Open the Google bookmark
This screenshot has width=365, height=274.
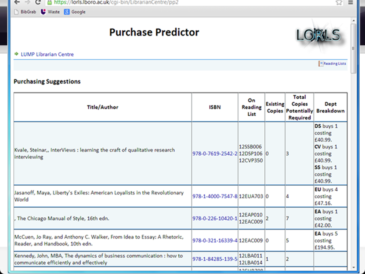pos(75,12)
